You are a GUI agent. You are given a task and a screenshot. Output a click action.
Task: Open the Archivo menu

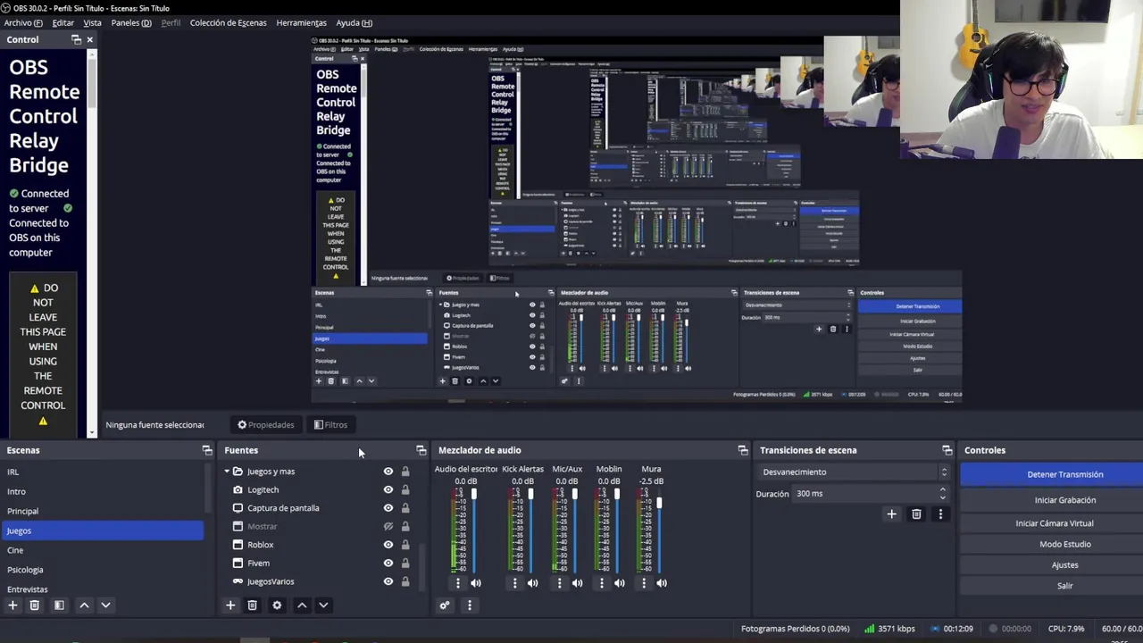click(23, 22)
